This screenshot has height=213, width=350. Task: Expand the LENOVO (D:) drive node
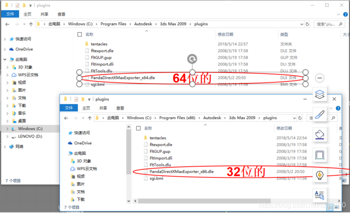click(8, 136)
